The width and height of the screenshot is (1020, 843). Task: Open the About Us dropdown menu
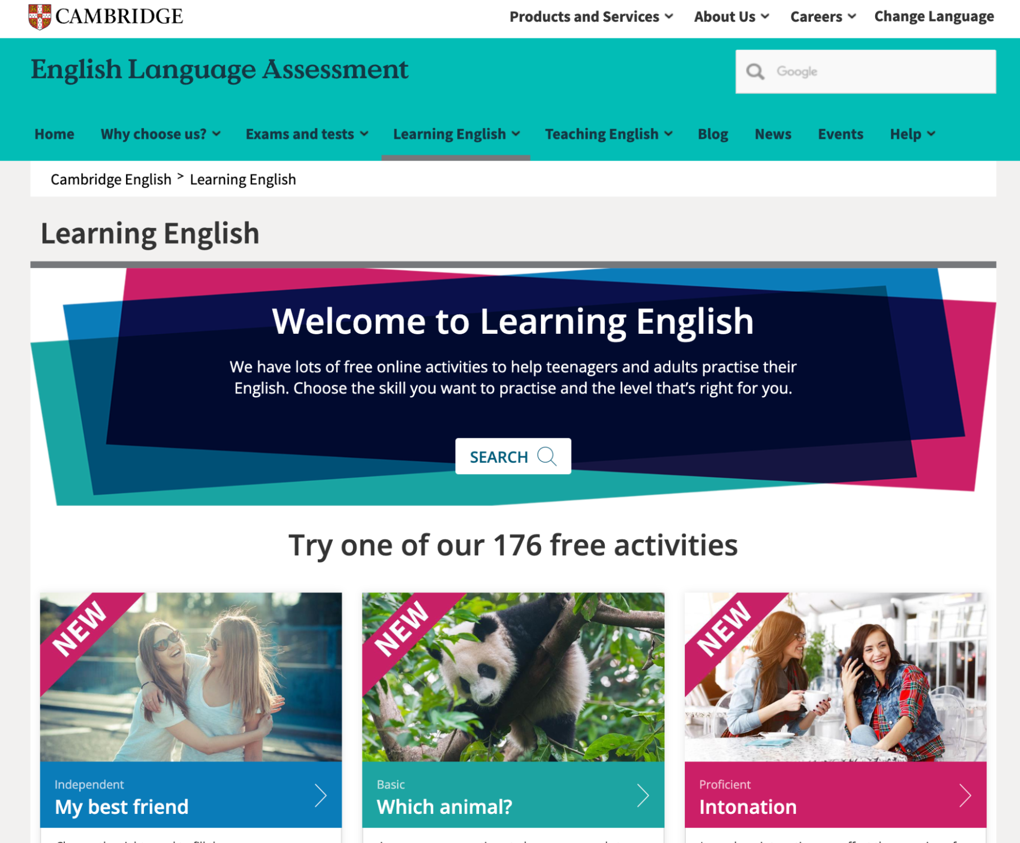731,17
